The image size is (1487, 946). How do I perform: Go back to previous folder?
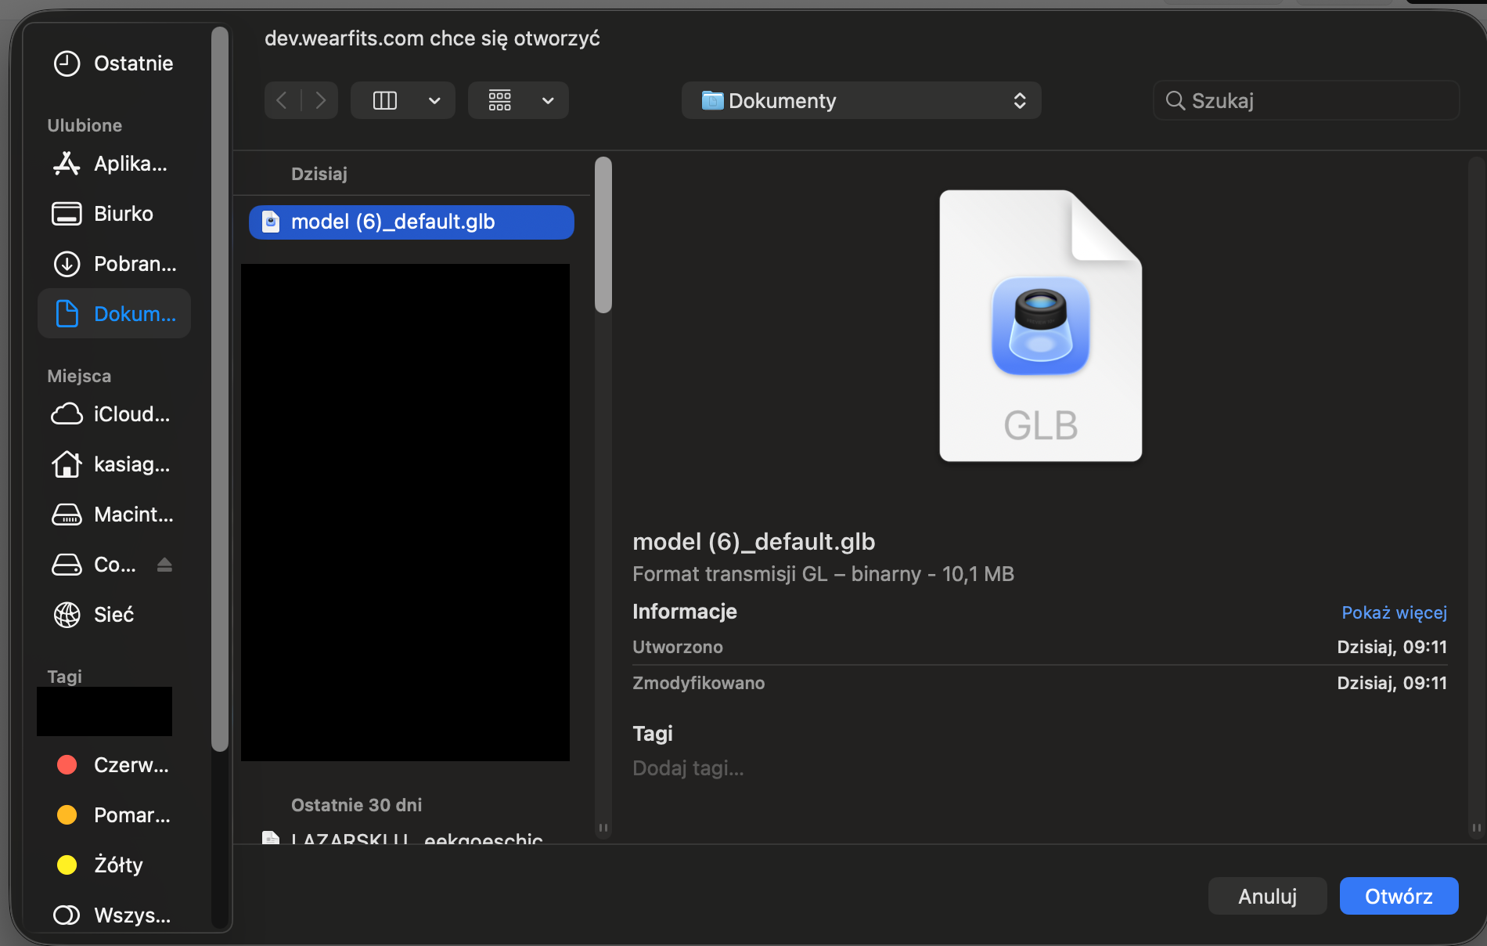tap(283, 100)
